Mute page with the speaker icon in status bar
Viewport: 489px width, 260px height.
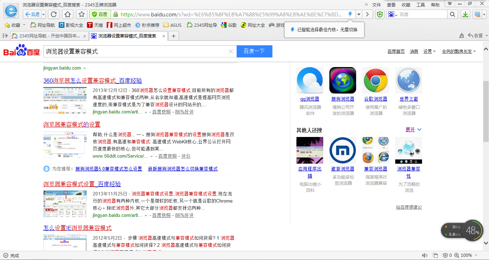click(425, 255)
